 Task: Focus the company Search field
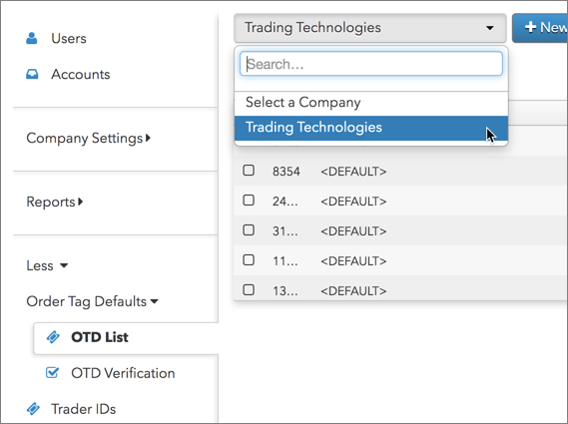click(x=371, y=64)
